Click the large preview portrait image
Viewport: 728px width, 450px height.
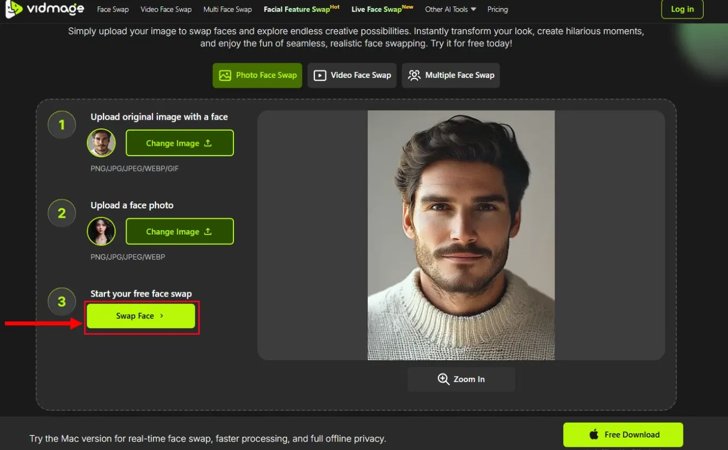click(461, 235)
